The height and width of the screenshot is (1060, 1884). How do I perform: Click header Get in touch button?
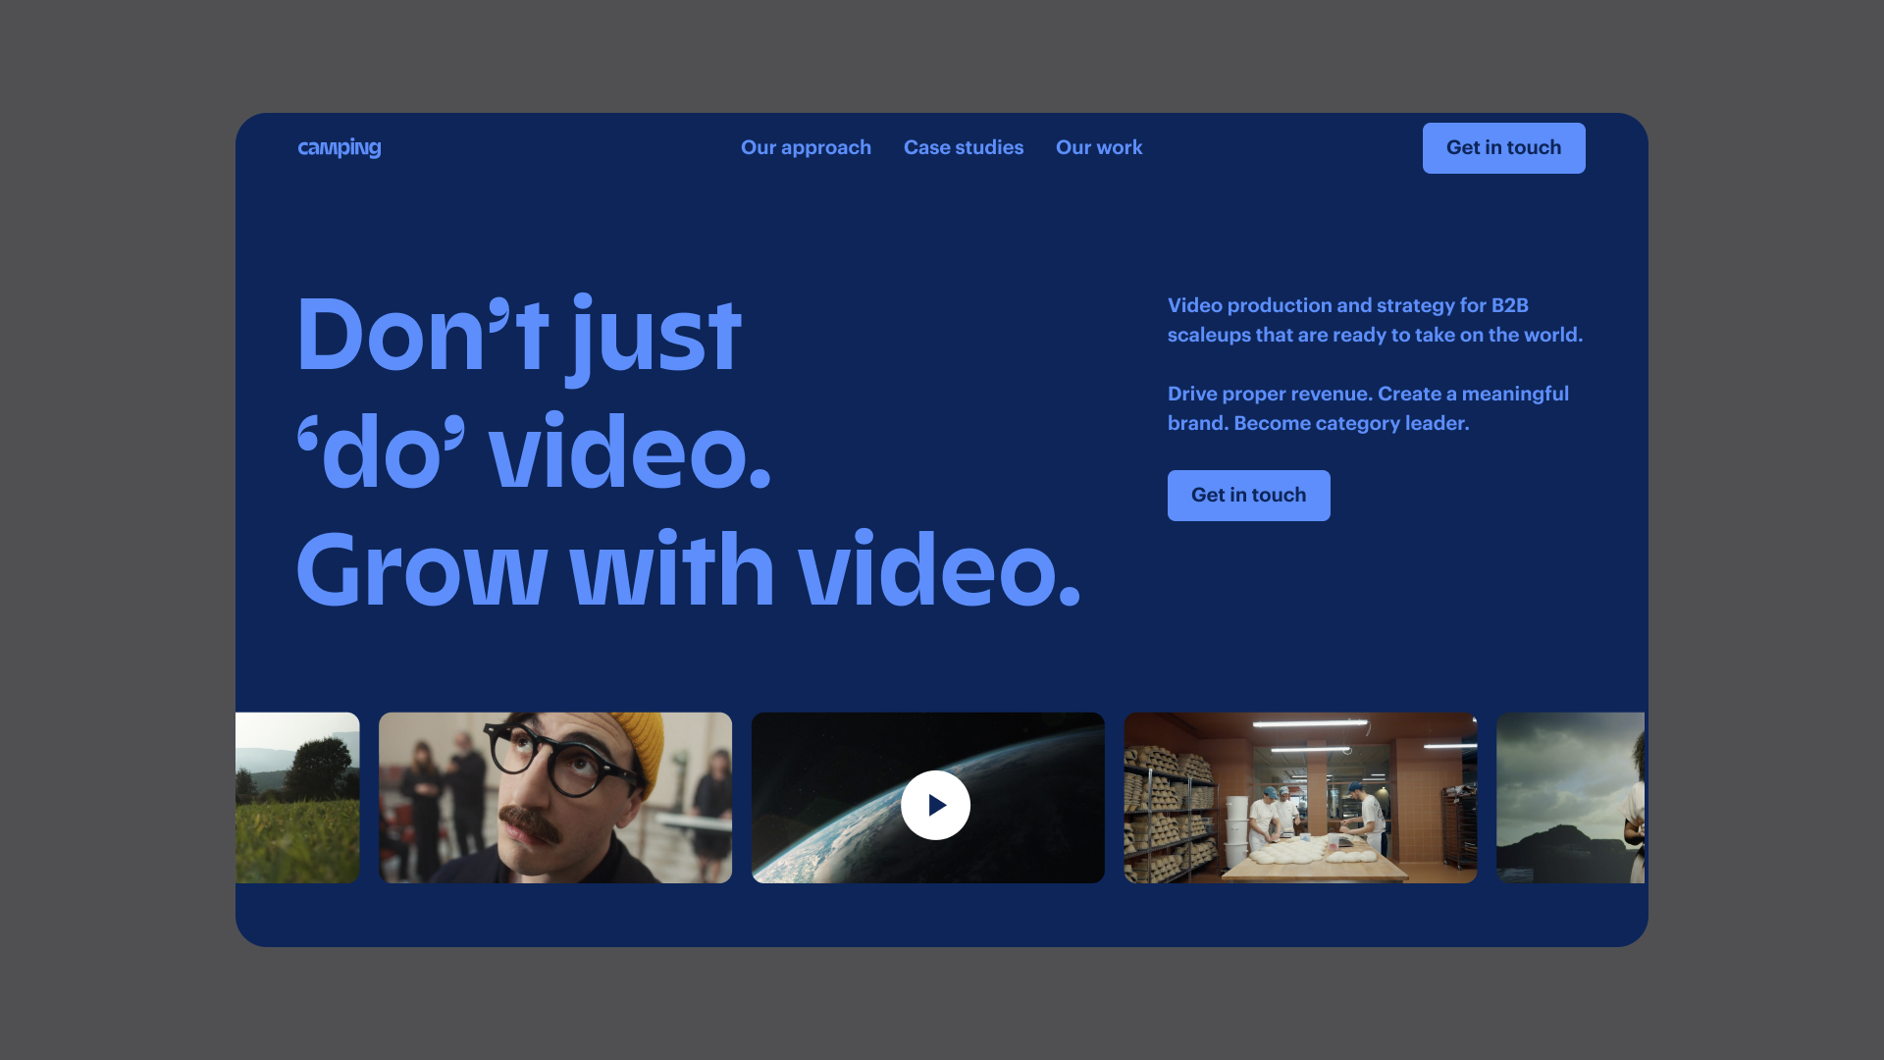coord(1502,148)
